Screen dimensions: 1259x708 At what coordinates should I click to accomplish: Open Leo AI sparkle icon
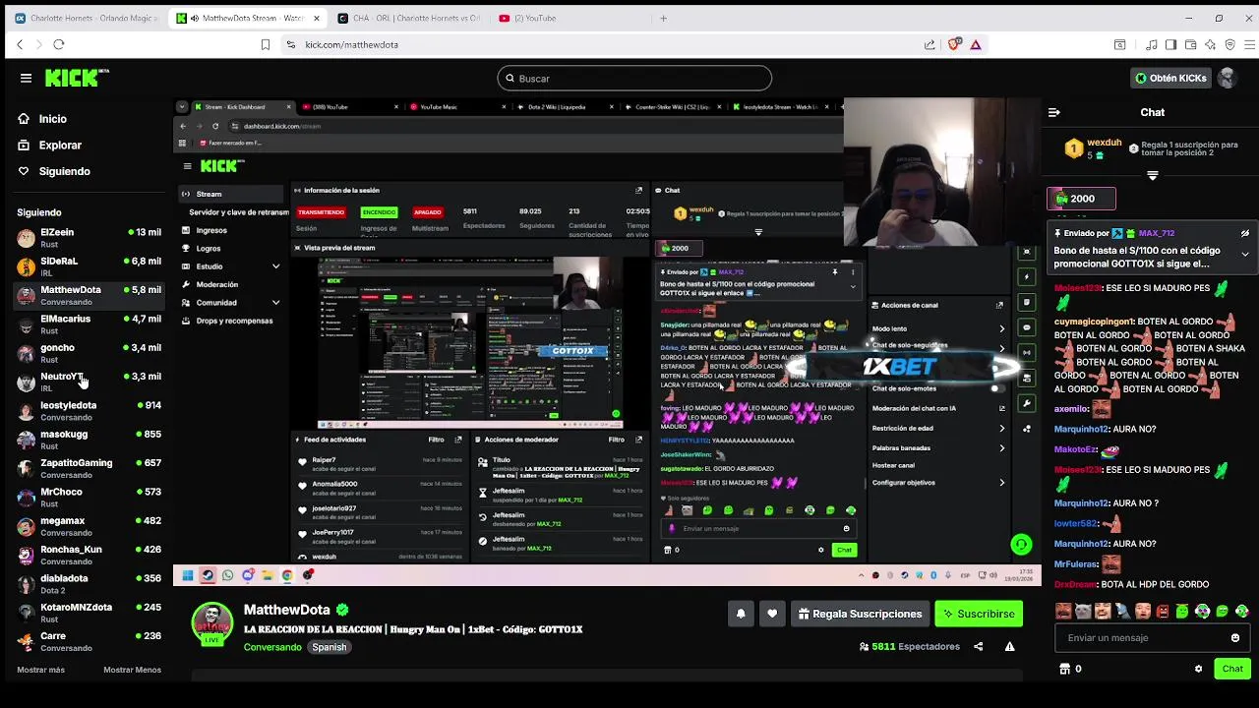tap(1210, 44)
